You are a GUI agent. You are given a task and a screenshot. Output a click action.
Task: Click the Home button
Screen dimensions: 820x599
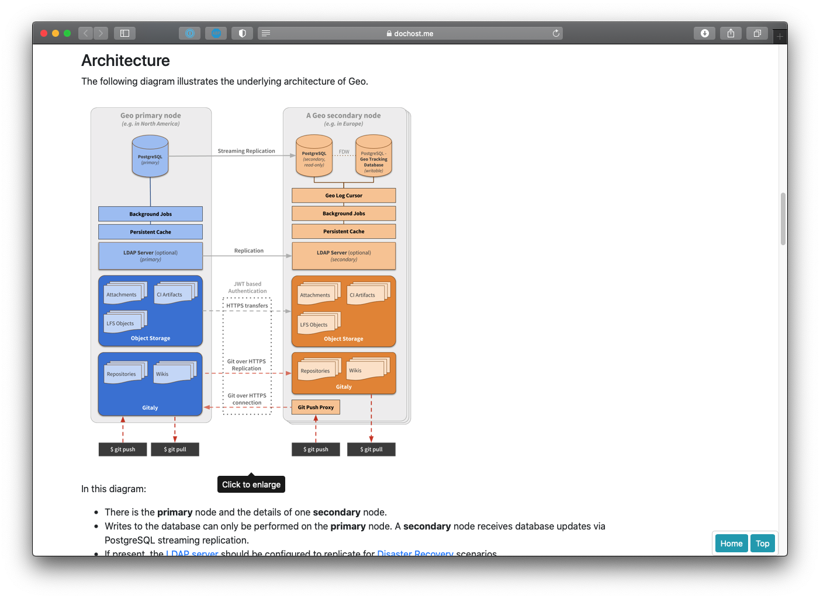point(731,544)
